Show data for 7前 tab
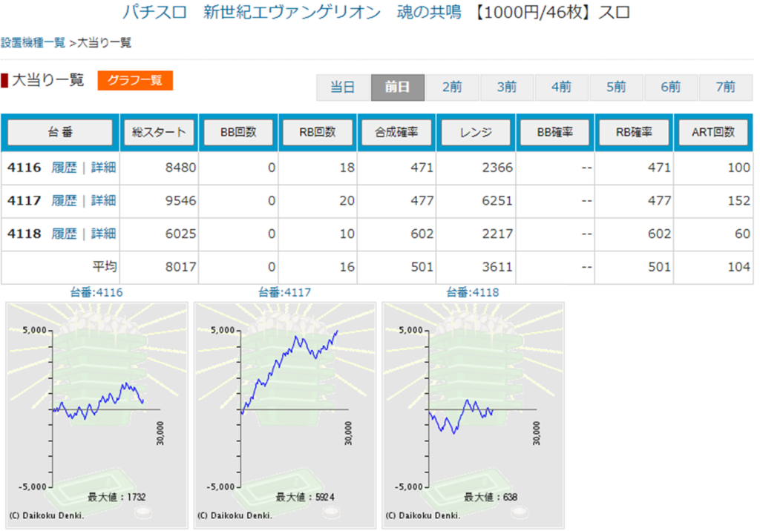This screenshot has width=760, height=531. point(725,88)
